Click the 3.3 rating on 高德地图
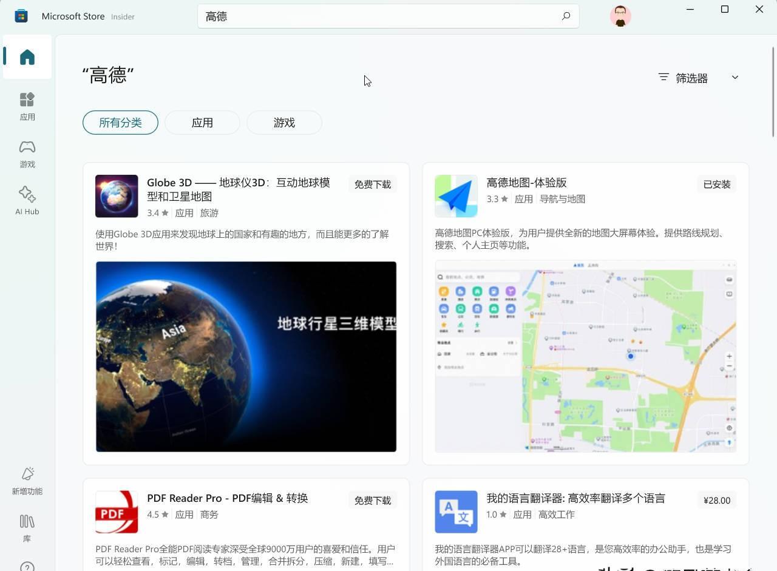The width and height of the screenshot is (777, 571). click(497, 199)
